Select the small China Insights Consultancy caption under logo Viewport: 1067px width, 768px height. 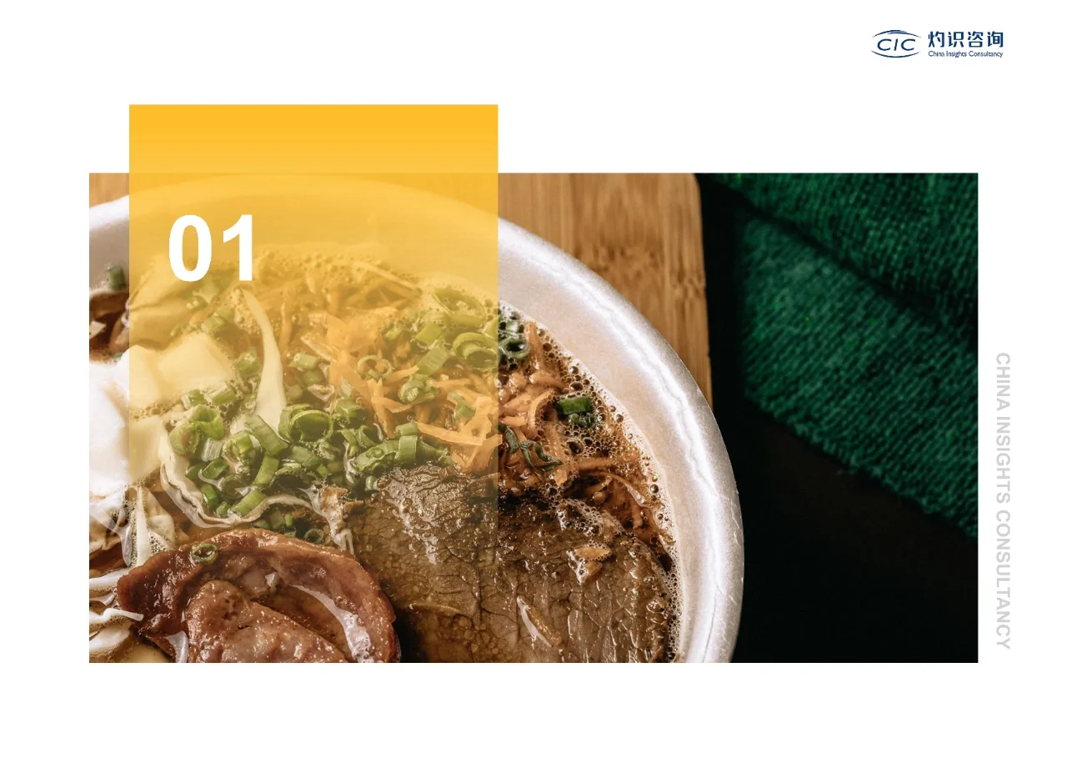point(965,53)
